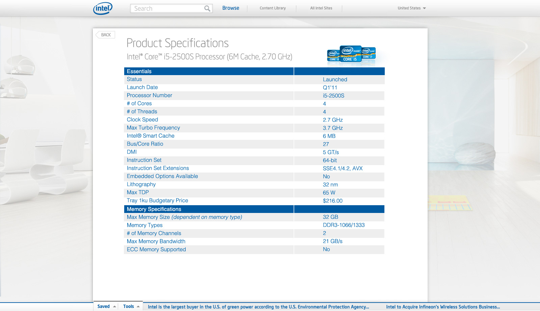Click the Intel Core i5-2500S Processor subtitle
The height and width of the screenshot is (311, 540).
pos(210,57)
